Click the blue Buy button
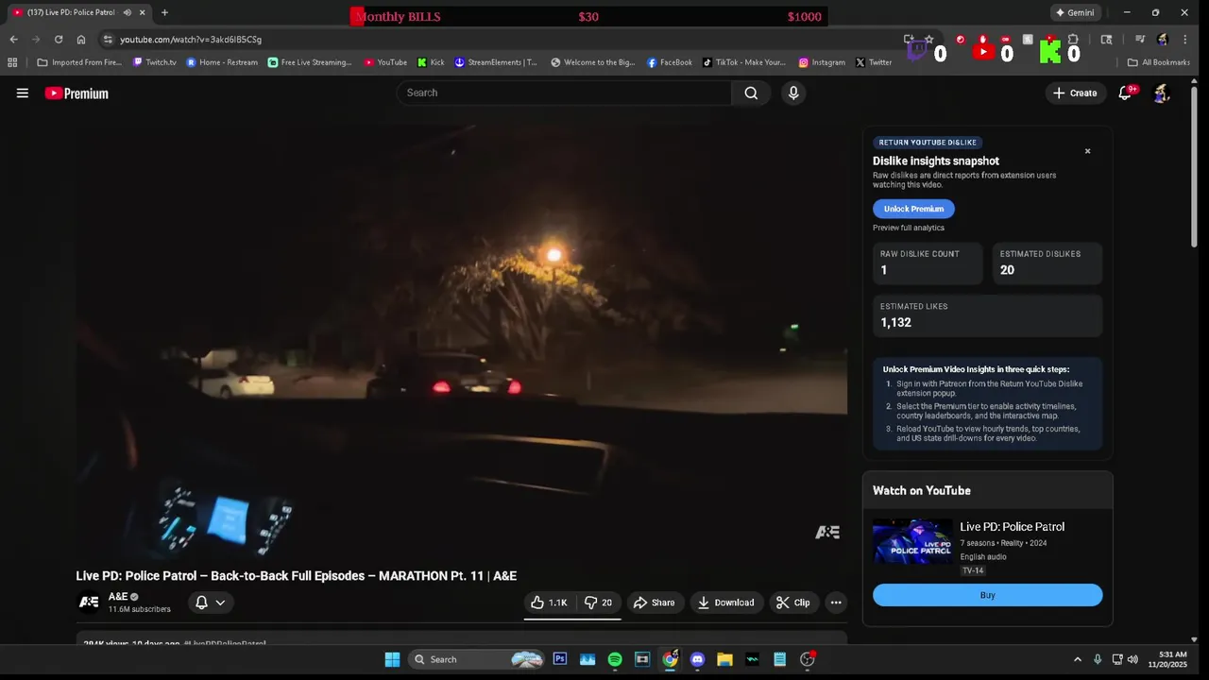Screen dimensions: 1209x680 [x=987, y=595]
